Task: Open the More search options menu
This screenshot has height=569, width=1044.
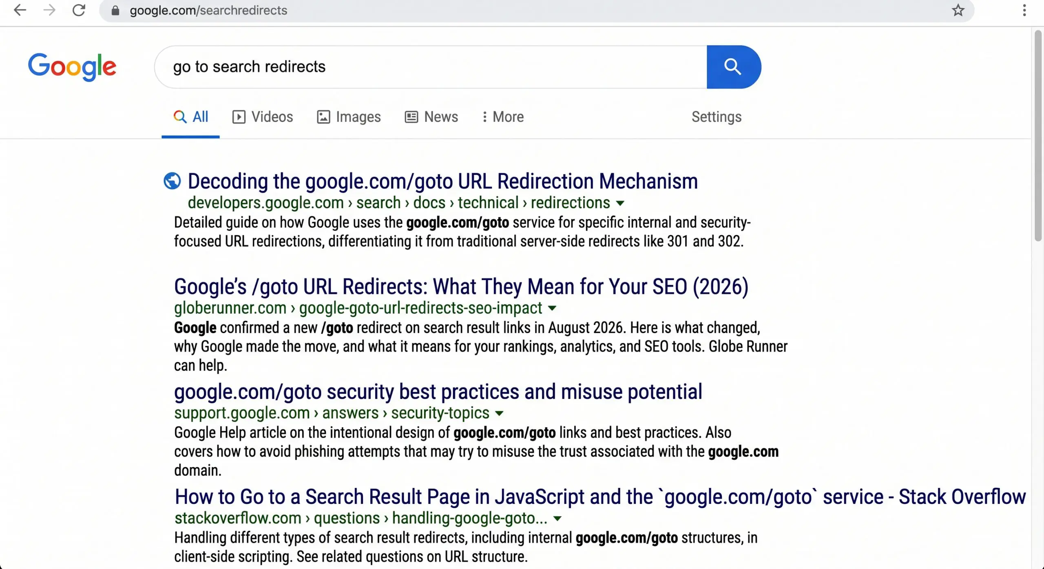Action: [503, 117]
